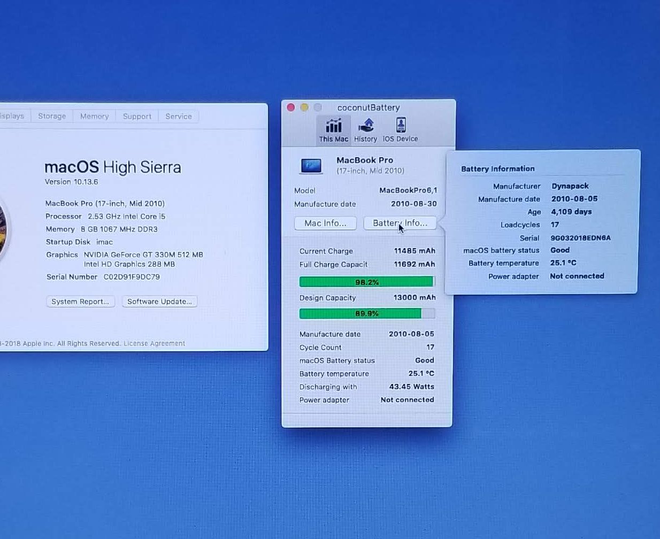Go to the Support tab

pos(137,116)
